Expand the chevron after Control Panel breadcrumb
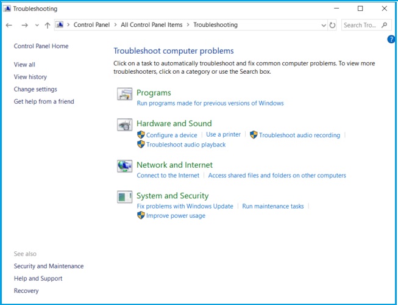 tap(115, 24)
